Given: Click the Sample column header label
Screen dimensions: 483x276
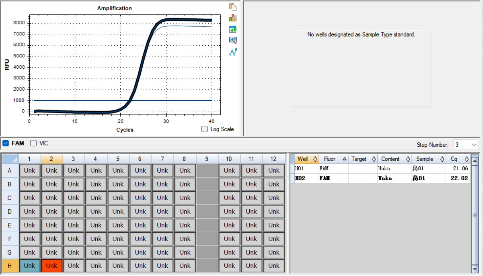Looking at the screenshot, I should click(425, 159).
